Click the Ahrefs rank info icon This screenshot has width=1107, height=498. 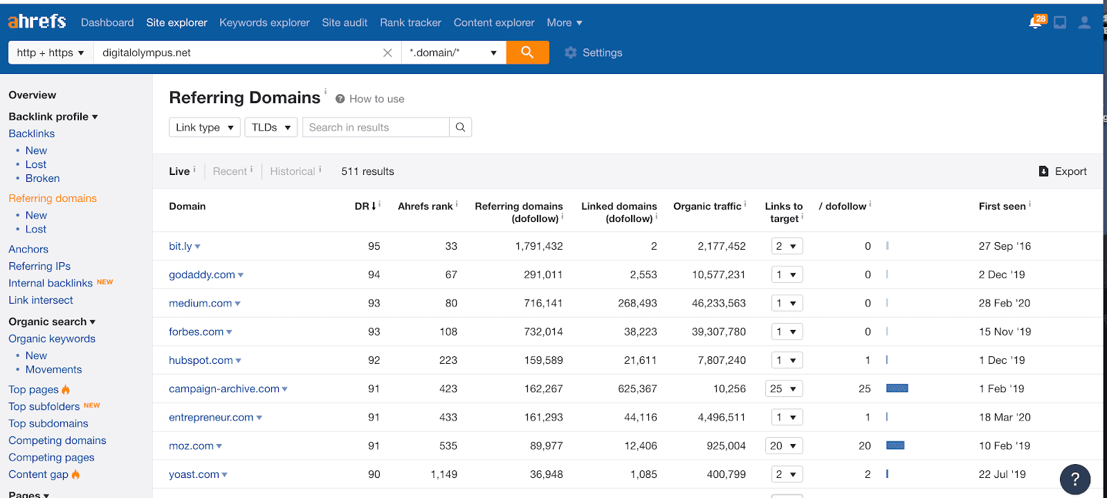point(457,204)
